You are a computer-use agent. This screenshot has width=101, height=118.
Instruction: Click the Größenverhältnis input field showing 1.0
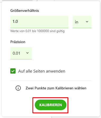pos(39,22)
